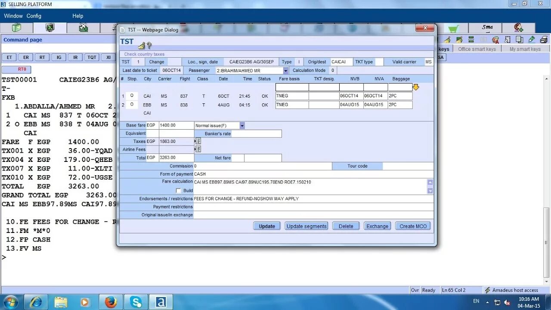
Task: Click the Tour code field
Action: [408, 166]
